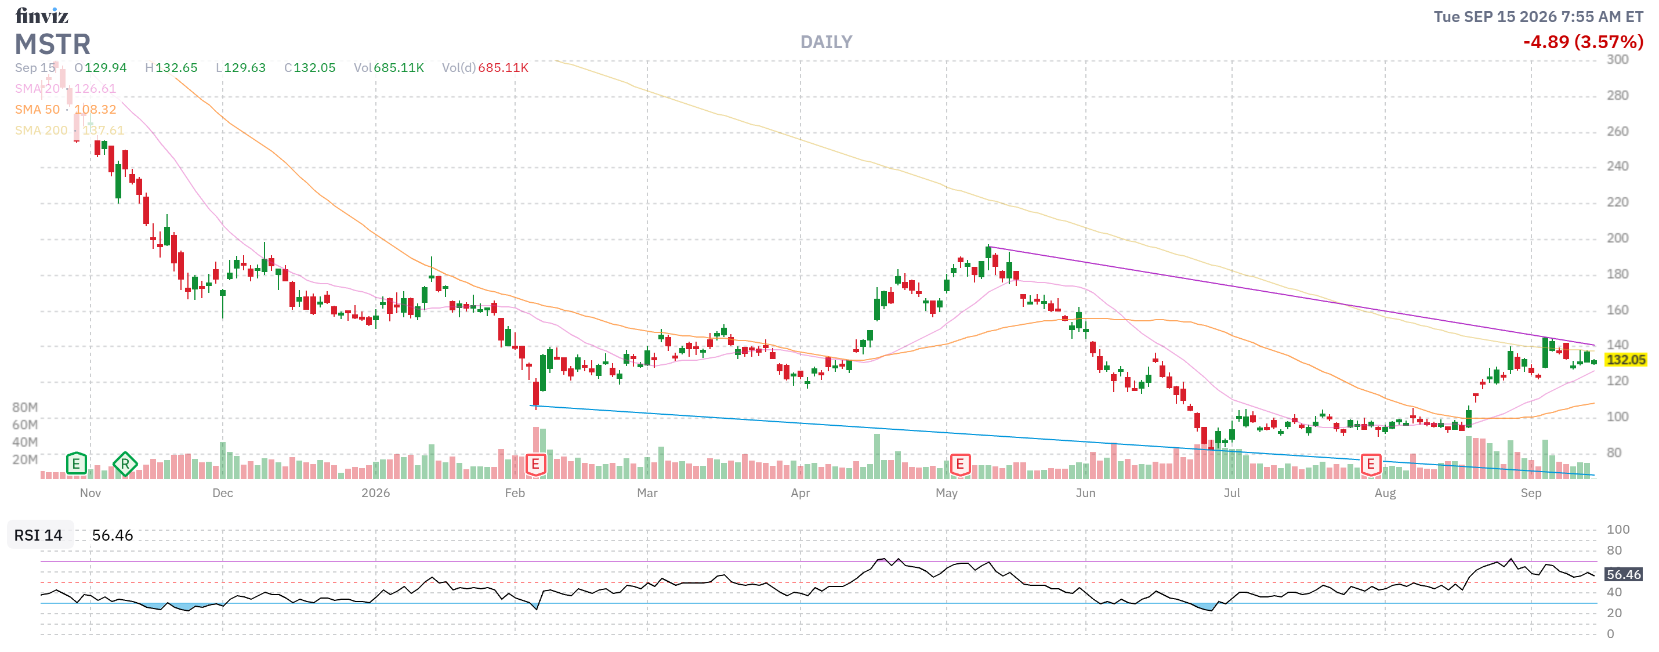This screenshot has width=1659, height=652.
Task: Click the 200 price axis label
Action: pos(1618,238)
